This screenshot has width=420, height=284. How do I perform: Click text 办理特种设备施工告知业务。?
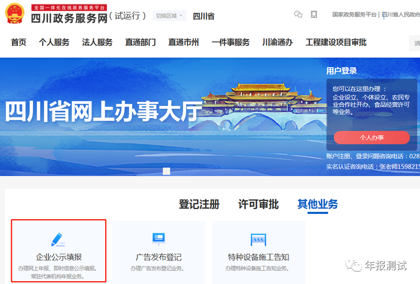coord(257,268)
